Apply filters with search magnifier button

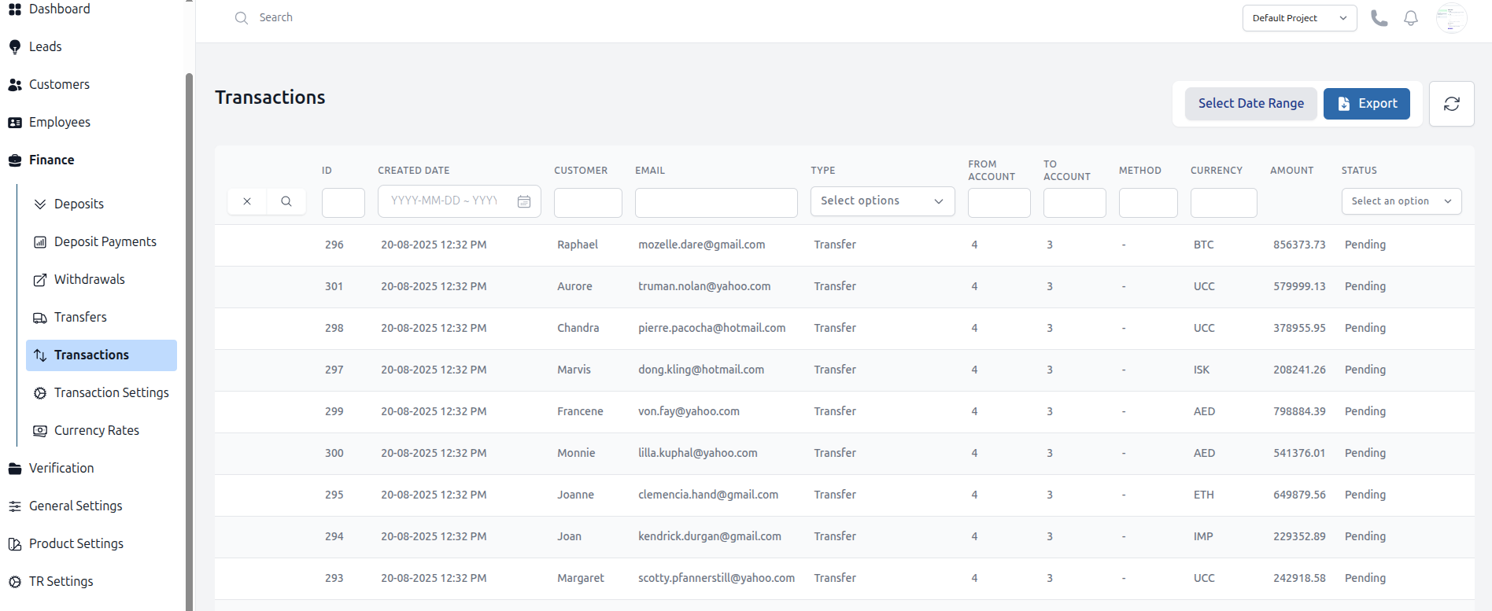tap(286, 201)
